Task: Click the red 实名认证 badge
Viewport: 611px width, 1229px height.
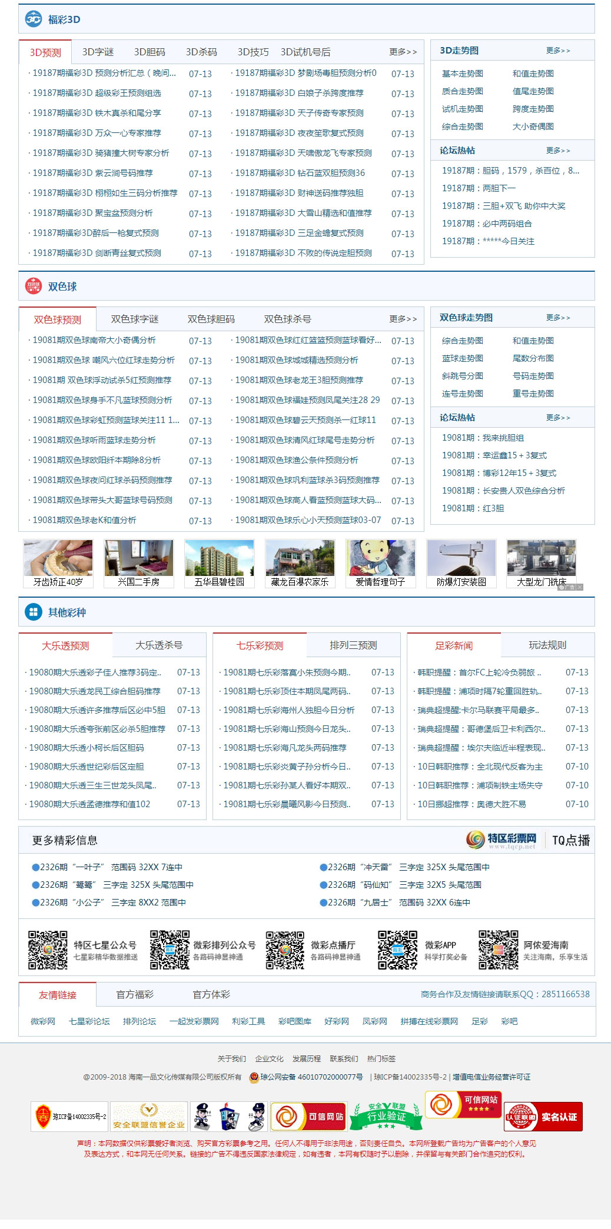Action: (543, 1117)
